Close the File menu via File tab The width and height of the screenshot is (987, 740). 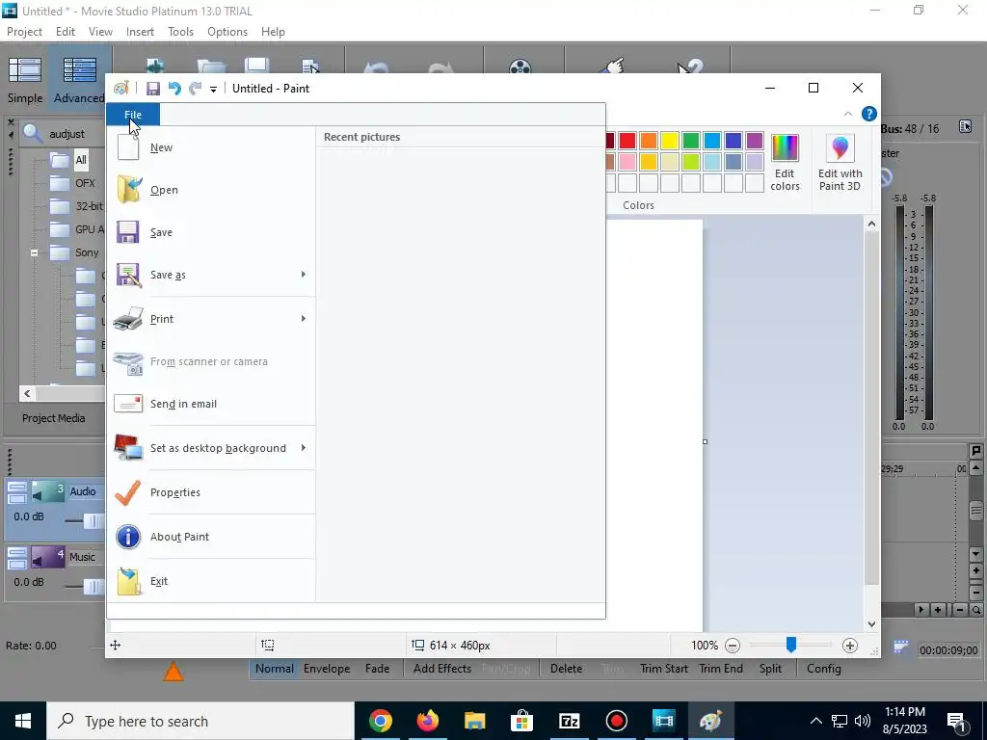coord(133,115)
